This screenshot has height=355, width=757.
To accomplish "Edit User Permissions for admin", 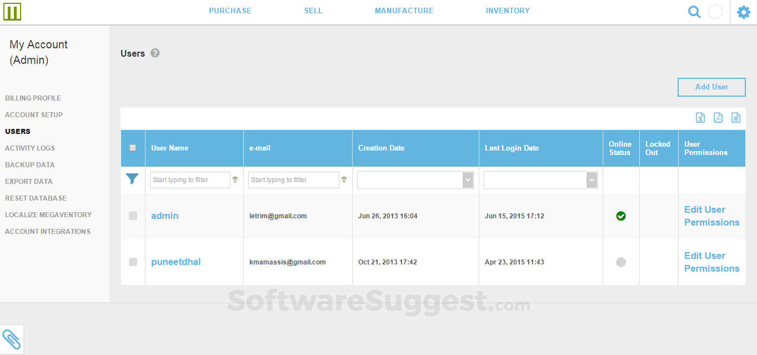I will (x=711, y=216).
